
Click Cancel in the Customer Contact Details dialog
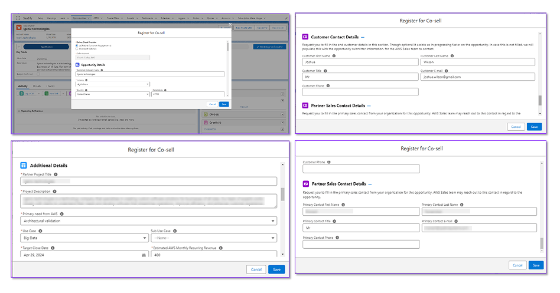[516, 127]
